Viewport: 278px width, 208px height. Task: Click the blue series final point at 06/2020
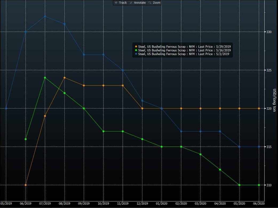pyautogui.click(x=259, y=147)
